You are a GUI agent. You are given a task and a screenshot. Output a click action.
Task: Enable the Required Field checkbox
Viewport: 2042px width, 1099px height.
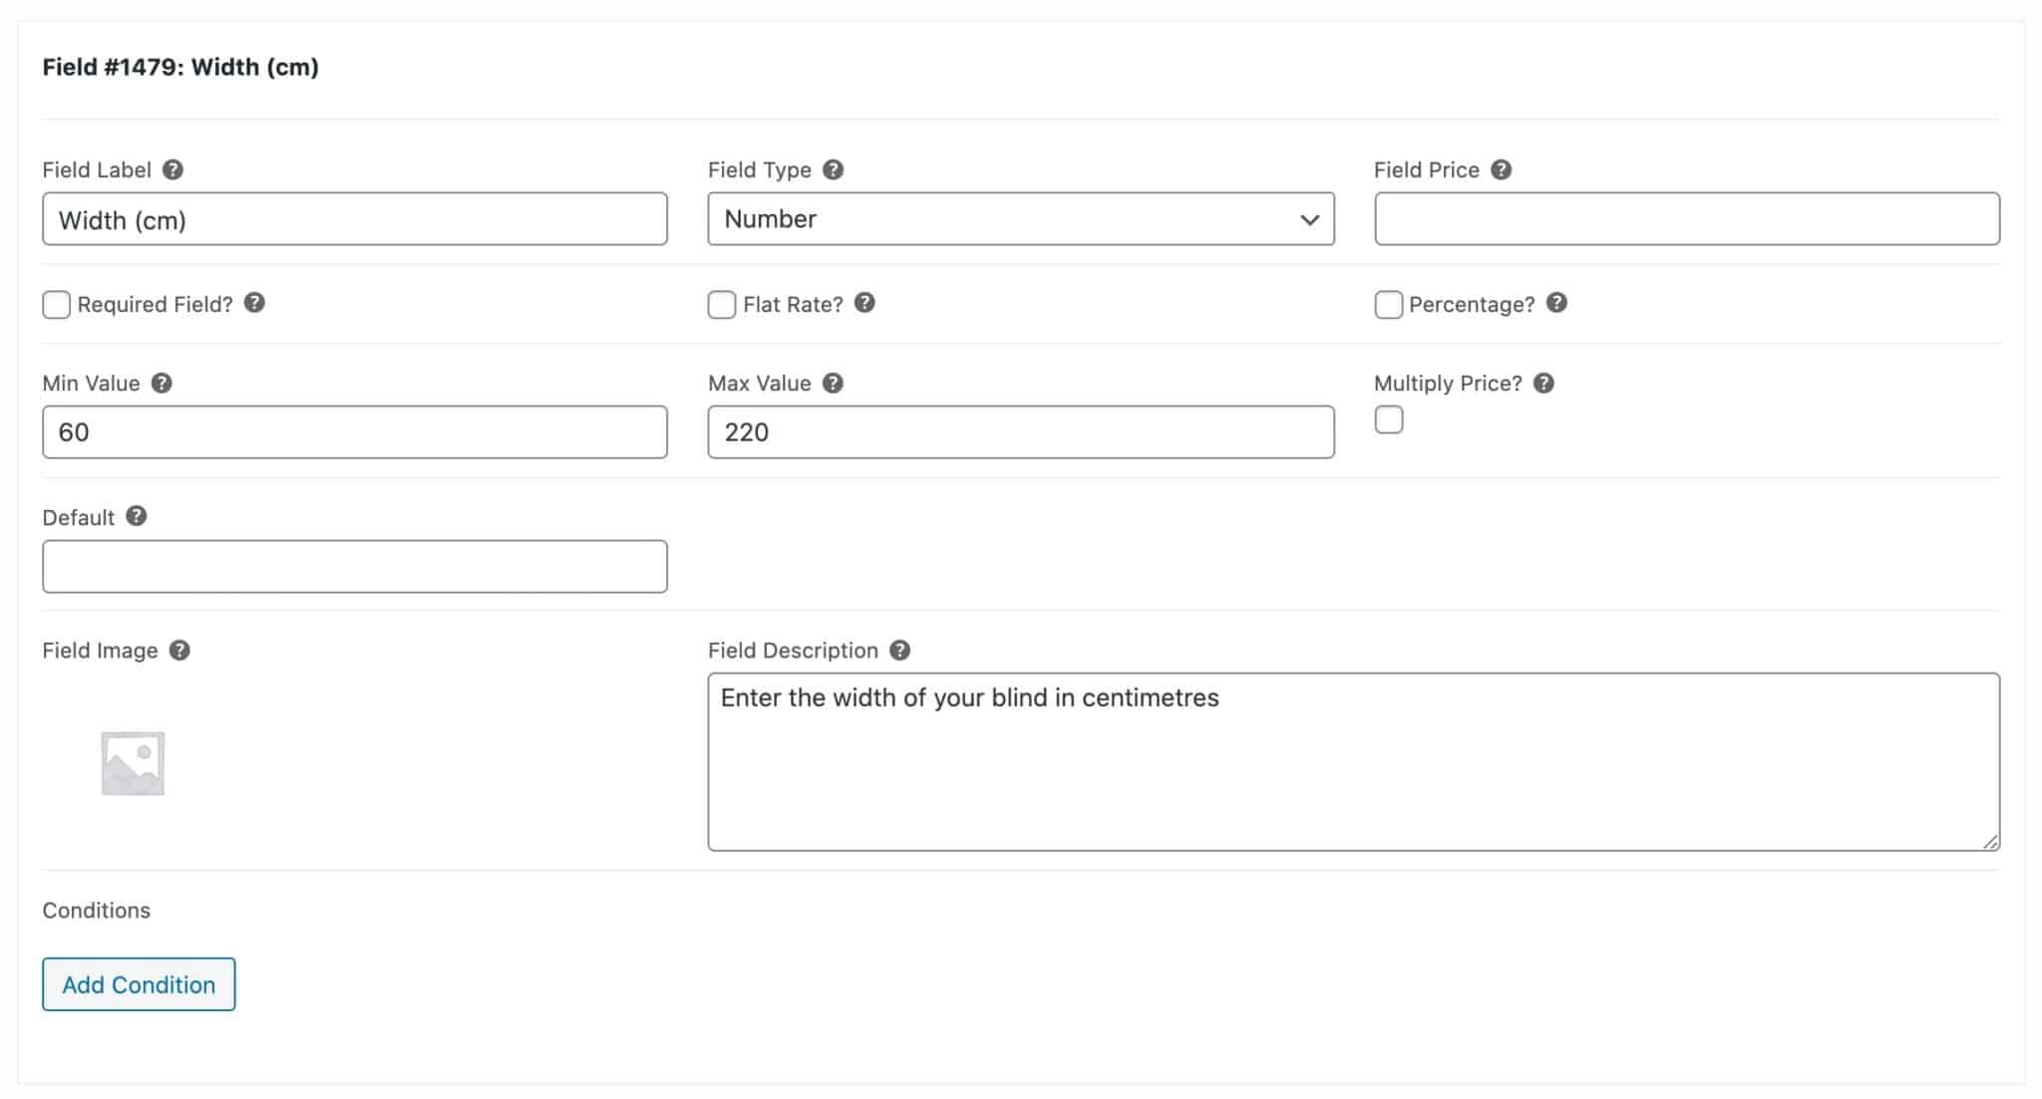(x=56, y=305)
